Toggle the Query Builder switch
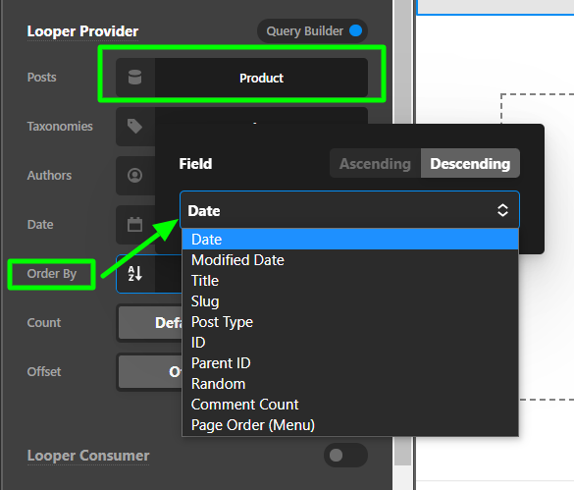The width and height of the screenshot is (574, 490). [355, 30]
